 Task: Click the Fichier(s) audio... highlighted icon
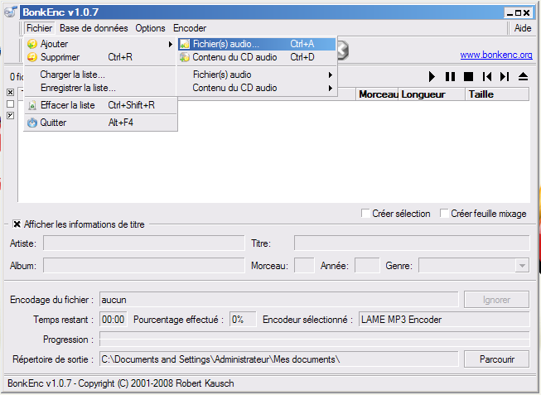tap(185, 44)
